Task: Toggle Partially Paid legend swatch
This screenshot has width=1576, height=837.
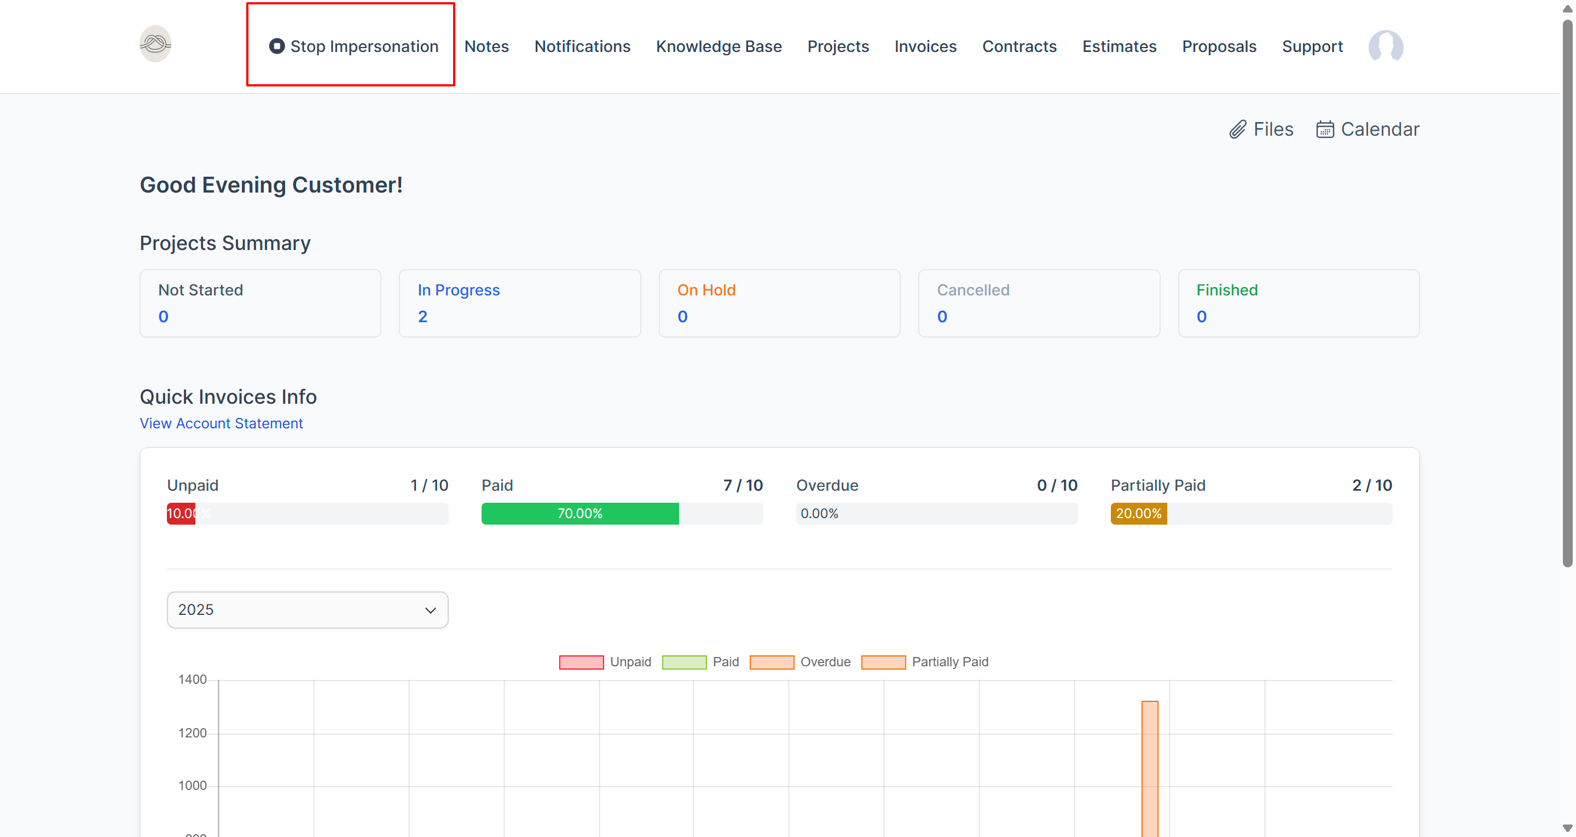Action: pos(883,662)
